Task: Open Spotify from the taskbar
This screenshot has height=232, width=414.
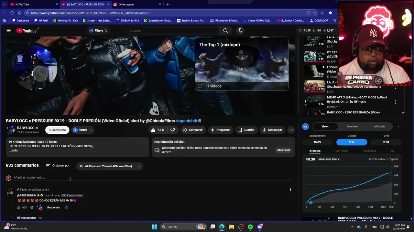Action: [250, 227]
